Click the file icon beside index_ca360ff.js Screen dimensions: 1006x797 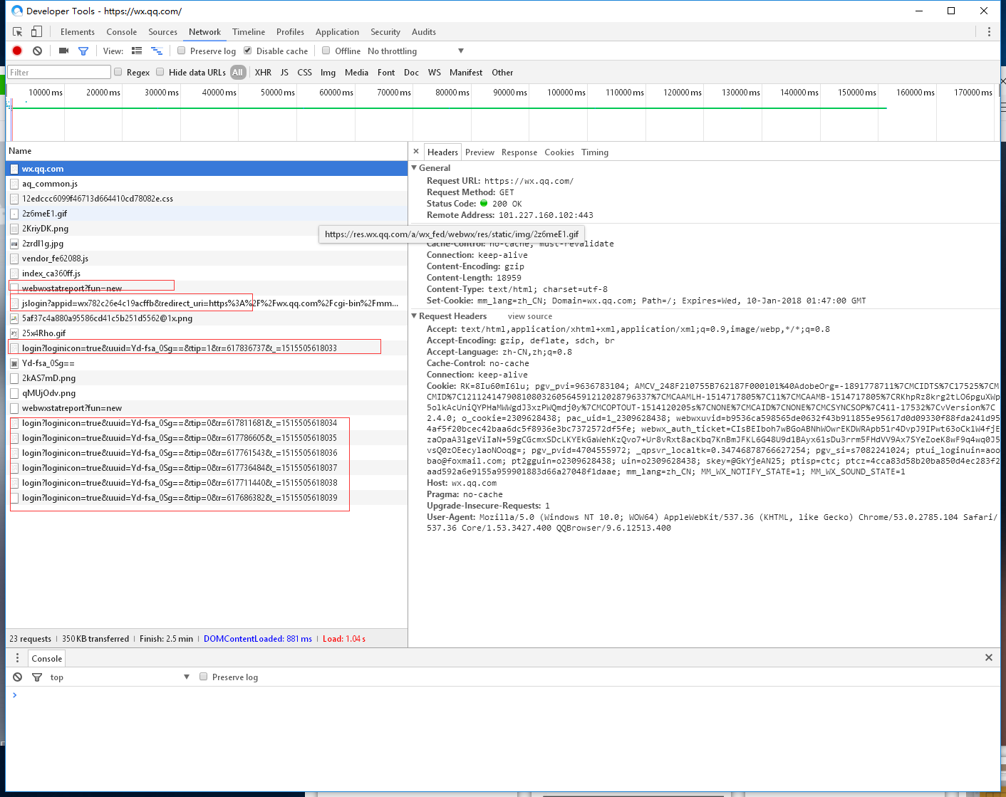tap(14, 274)
